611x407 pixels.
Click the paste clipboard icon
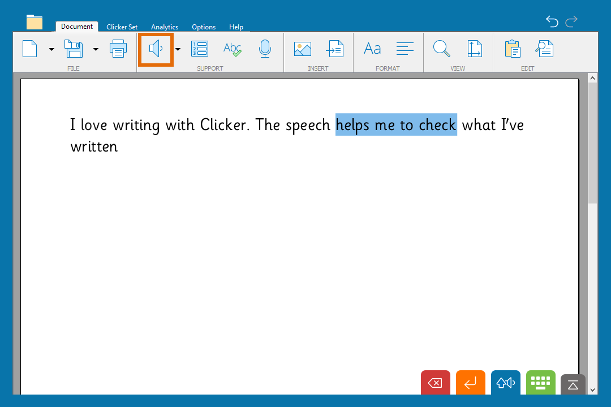click(513, 49)
